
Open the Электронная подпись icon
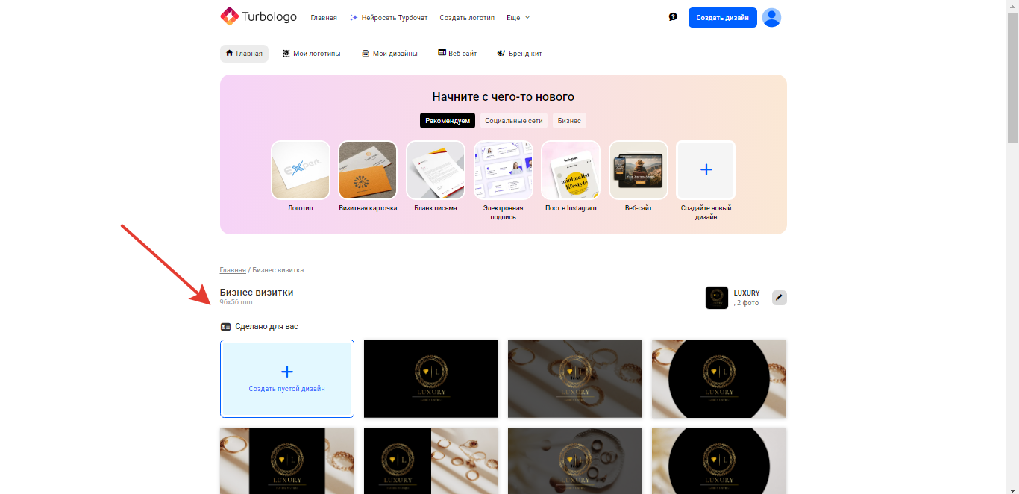click(x=503, y=170)
